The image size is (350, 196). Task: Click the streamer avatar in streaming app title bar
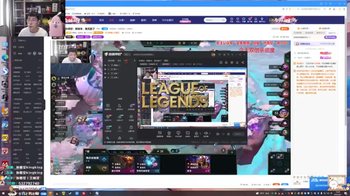tap(213, 54)
